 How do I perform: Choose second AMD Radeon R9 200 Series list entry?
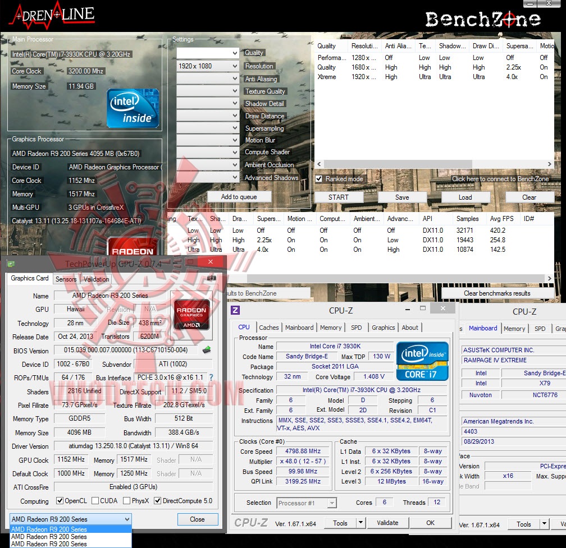71,536
